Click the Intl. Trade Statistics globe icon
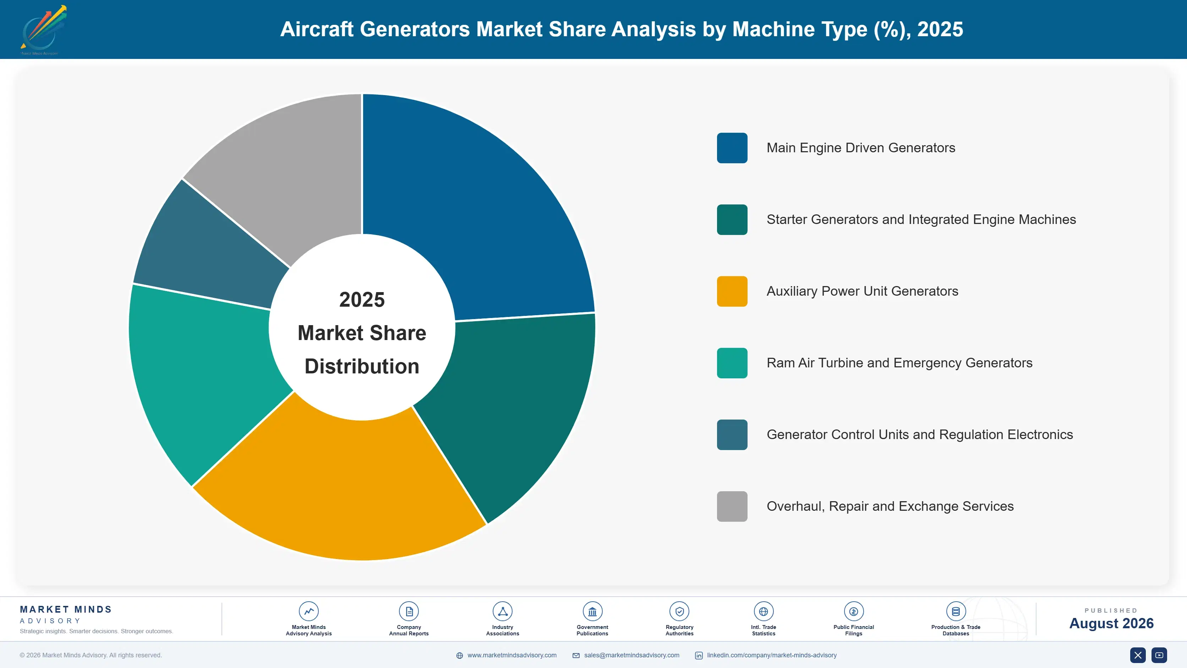This screenshot has height=668, width=1187. point(764,611)
